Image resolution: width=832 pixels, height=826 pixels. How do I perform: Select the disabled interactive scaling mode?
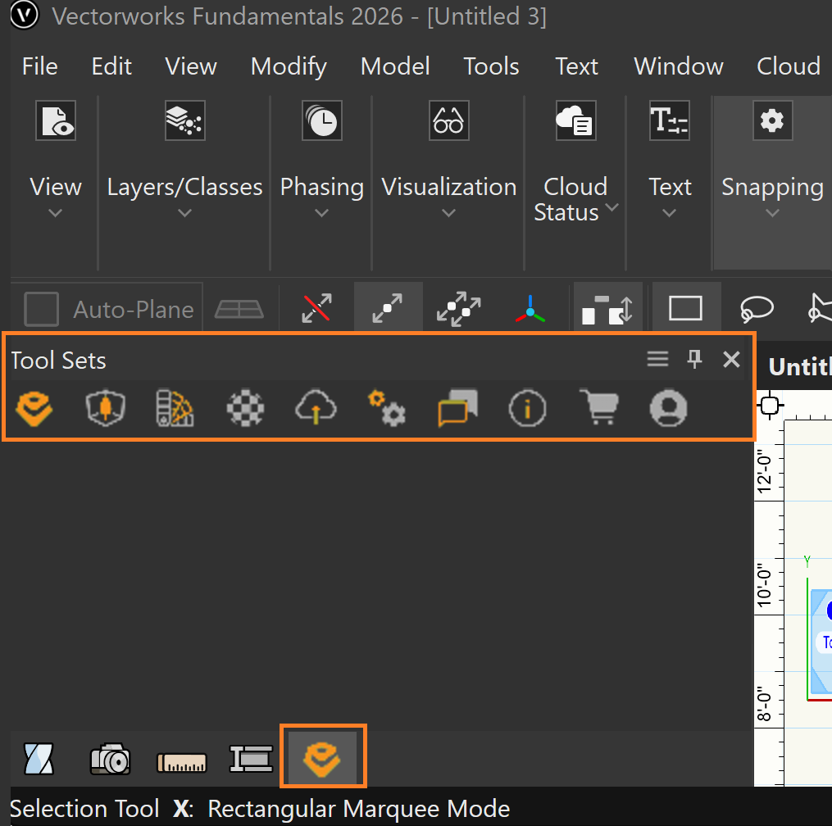coord(316,308)
